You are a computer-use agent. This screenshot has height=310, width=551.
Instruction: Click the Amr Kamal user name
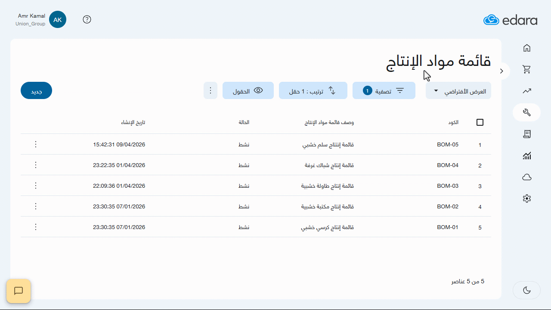click(31, 16)
